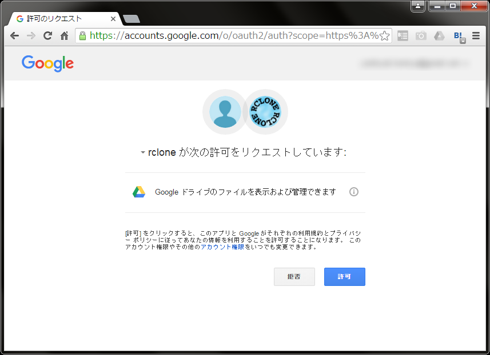Open the Chrome hamburger menu
490x355 pixels.
[476, 35]
